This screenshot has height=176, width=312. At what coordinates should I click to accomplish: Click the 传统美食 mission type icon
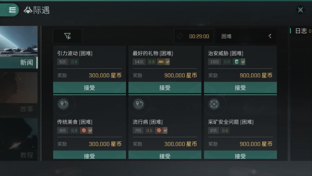[63, 104]
